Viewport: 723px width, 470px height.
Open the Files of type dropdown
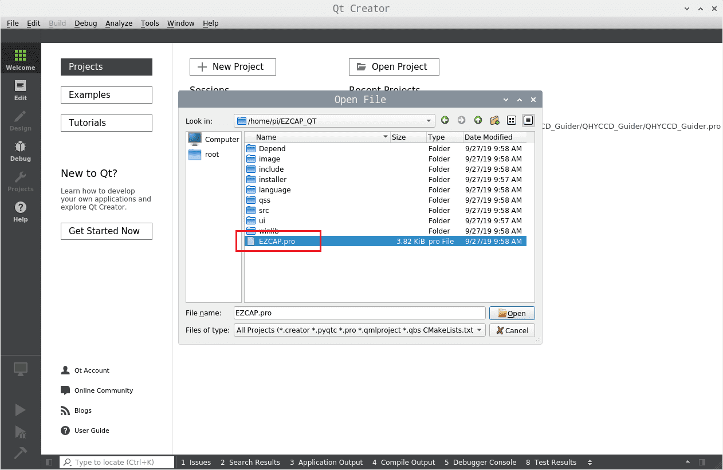point(360,330)
